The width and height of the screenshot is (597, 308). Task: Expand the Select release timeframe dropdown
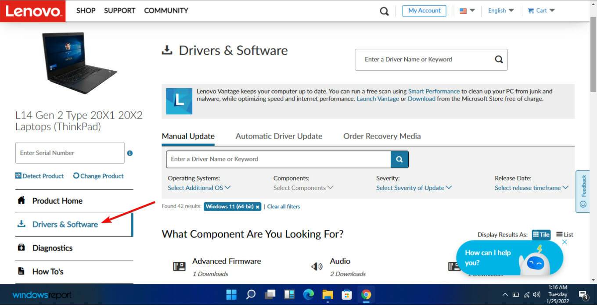point(532,188)
